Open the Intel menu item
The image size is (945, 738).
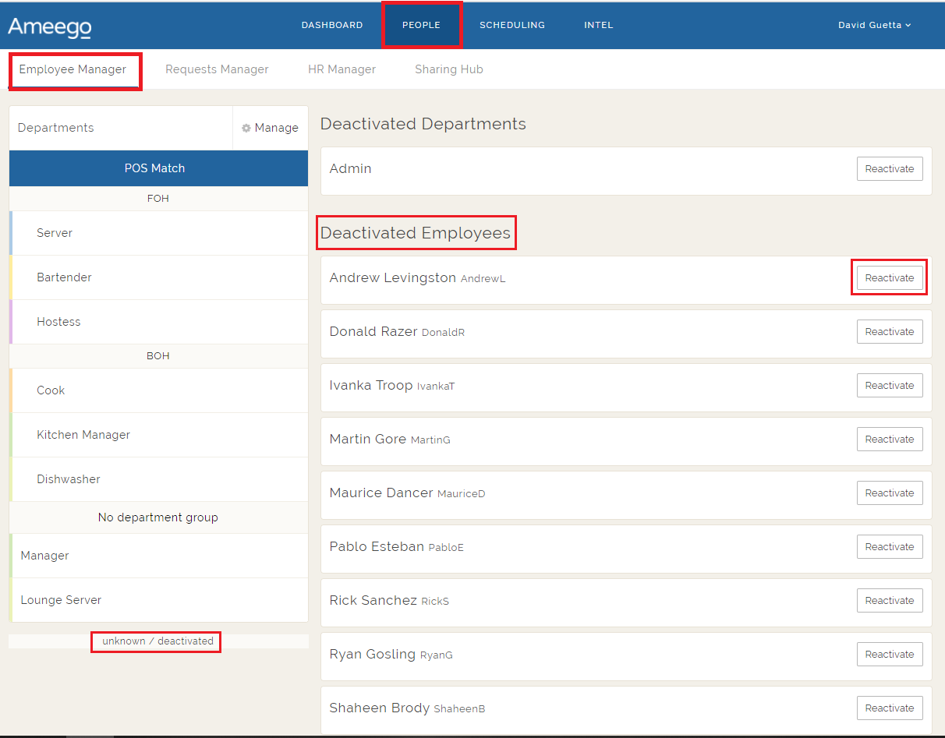(x=598, y=25)
